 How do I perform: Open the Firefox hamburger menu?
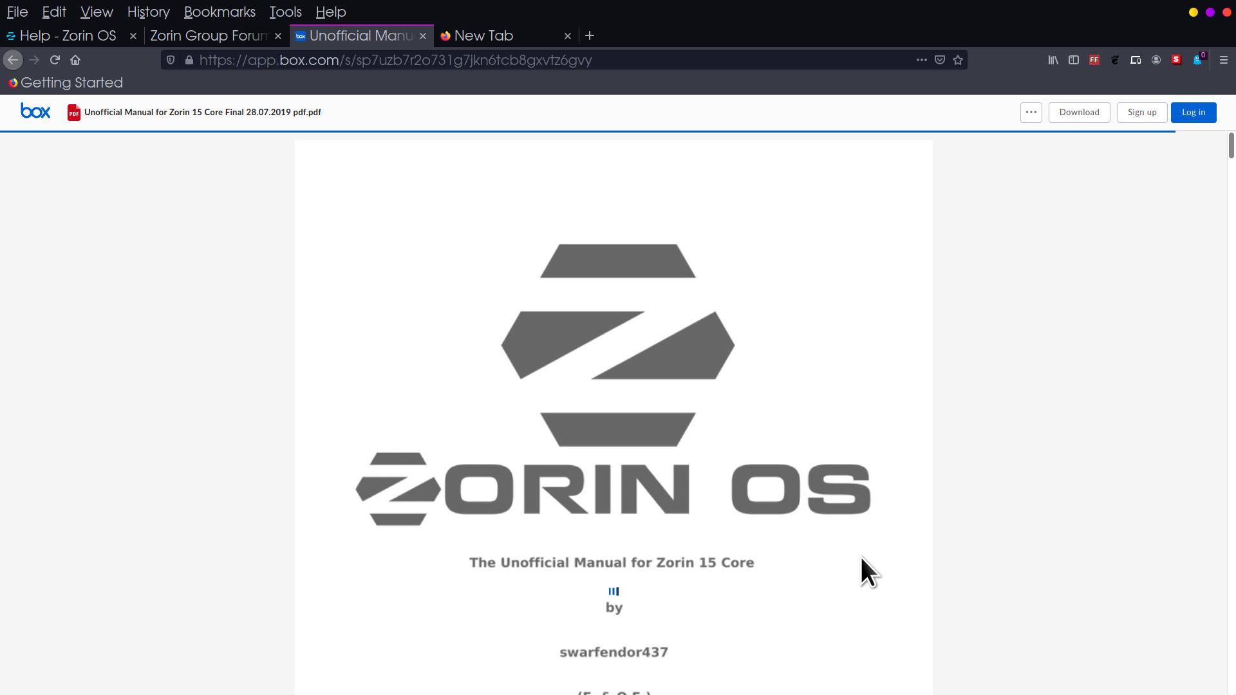(x=1224, y=60)
